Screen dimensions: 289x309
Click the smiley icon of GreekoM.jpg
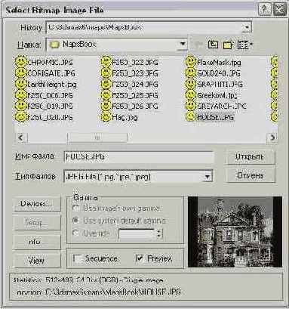pos(191,95)
